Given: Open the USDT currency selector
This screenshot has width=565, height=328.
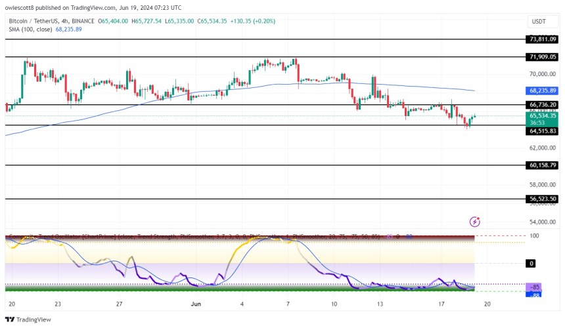Looking at the screenshot, I should click(x=538, y=22).
